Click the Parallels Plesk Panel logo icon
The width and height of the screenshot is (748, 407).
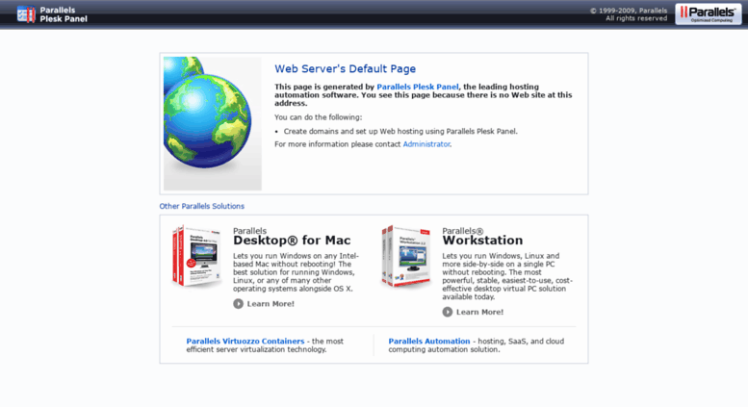point(26,14)
